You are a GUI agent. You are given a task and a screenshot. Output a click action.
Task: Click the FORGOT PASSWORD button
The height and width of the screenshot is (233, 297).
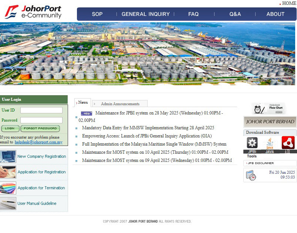(x=40, y=129)
